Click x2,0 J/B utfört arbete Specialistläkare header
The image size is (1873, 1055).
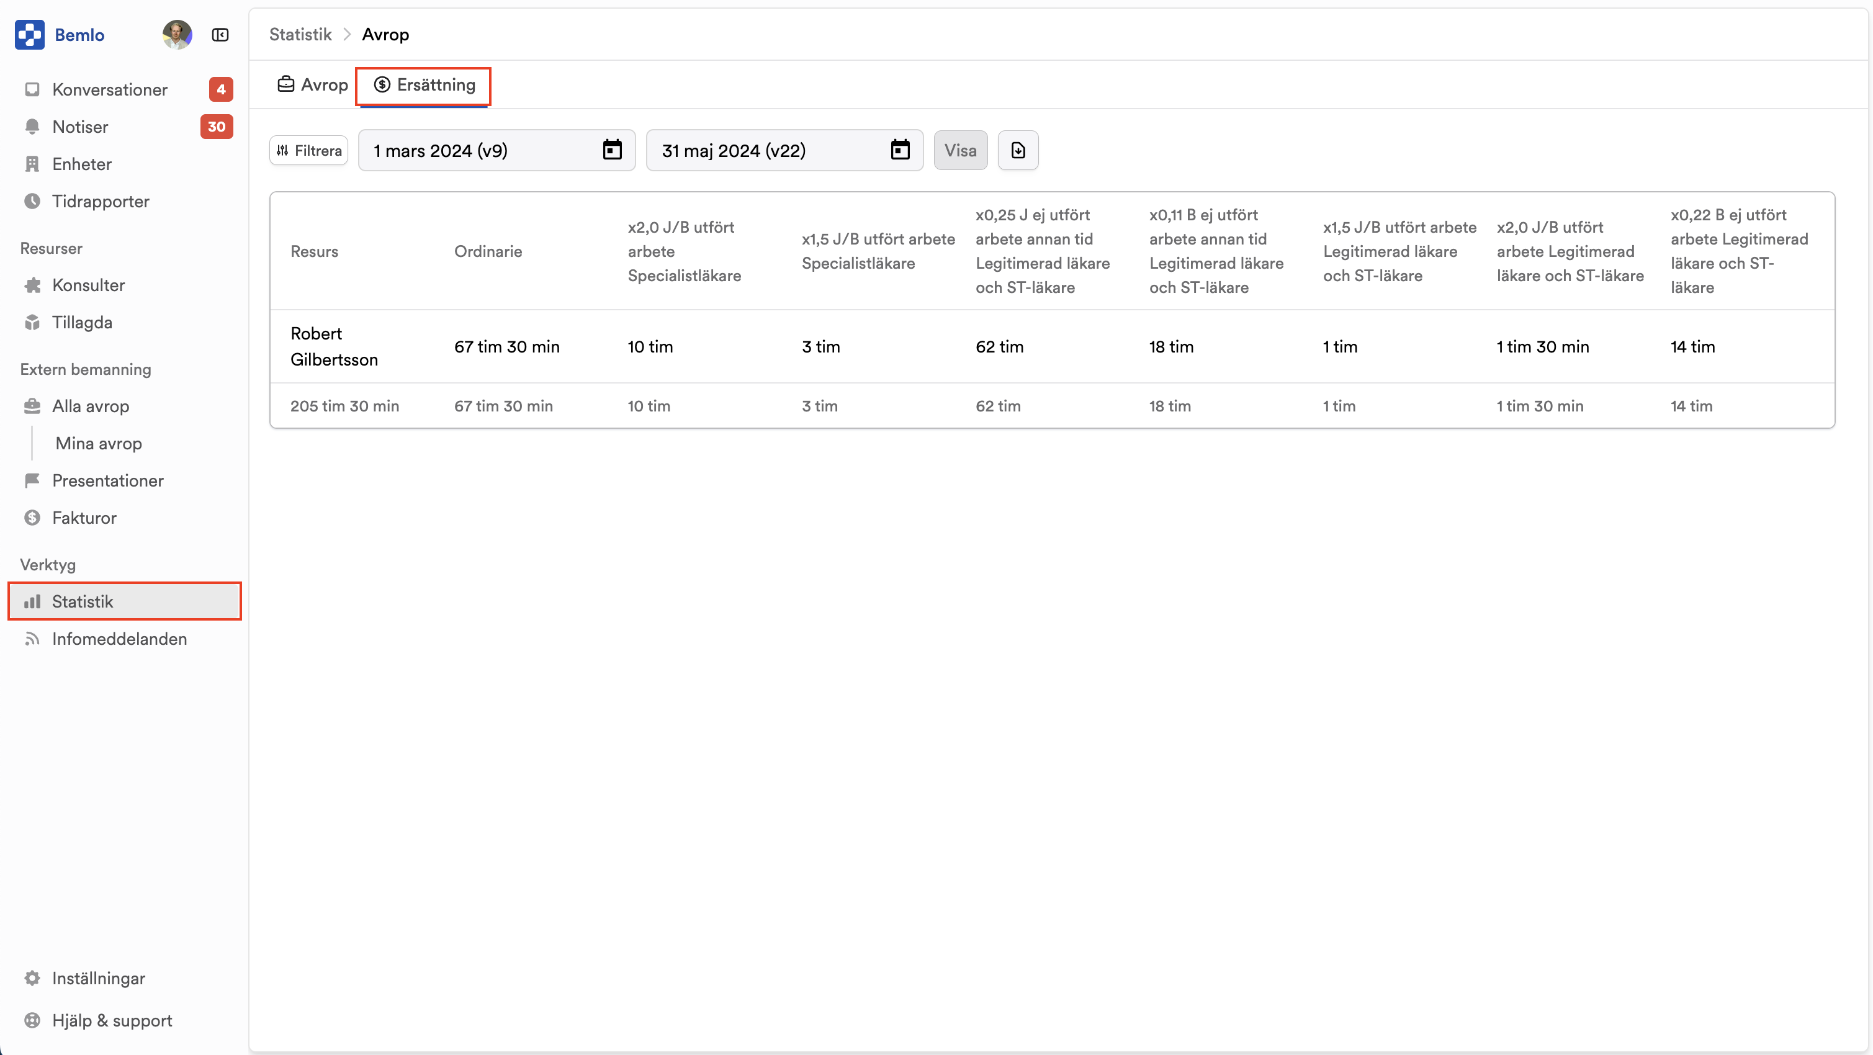pos(684,251)
